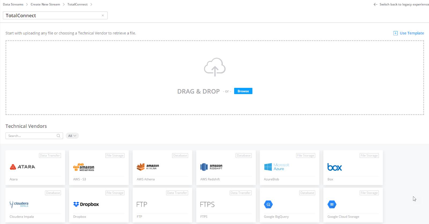Viewport: 429px width, 224px height.
Task: Click Database tag on Google BigQuery card
Action: tap(307, 193)
